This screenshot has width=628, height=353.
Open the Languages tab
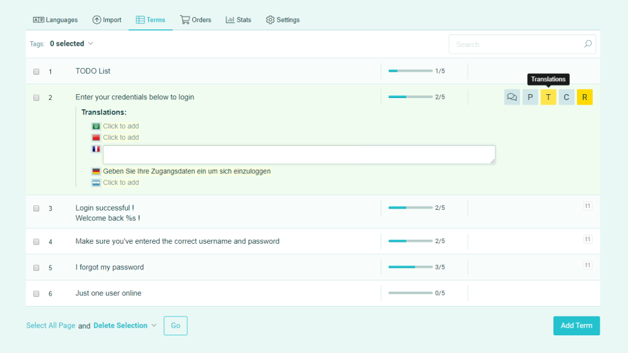[56, 20]
